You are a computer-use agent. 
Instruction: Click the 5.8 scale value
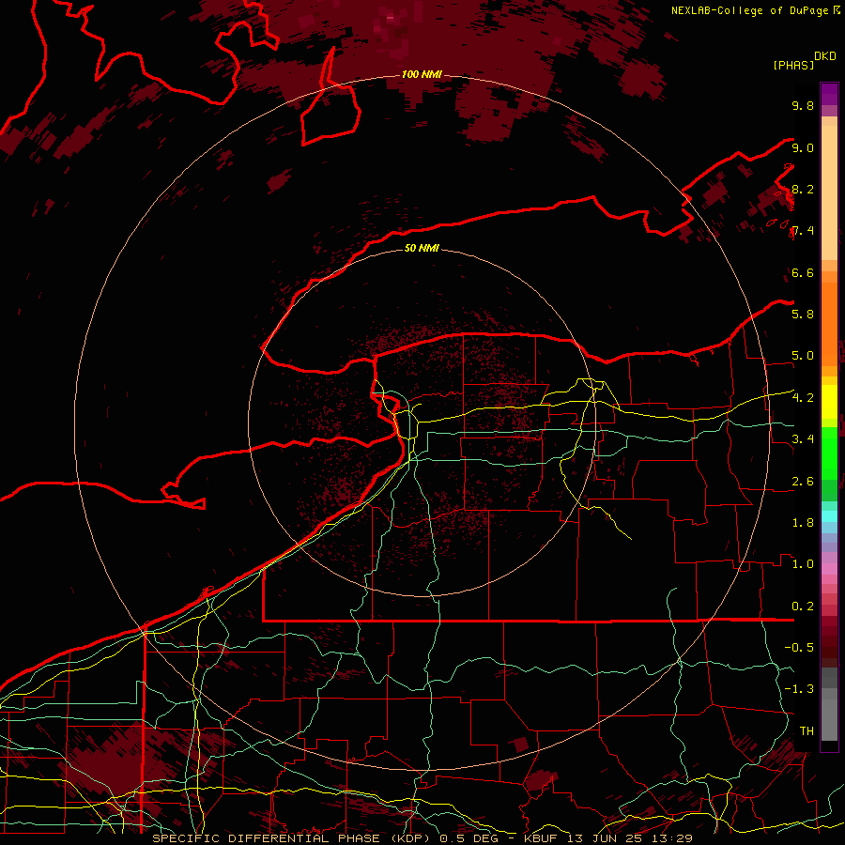click(803, 315)
